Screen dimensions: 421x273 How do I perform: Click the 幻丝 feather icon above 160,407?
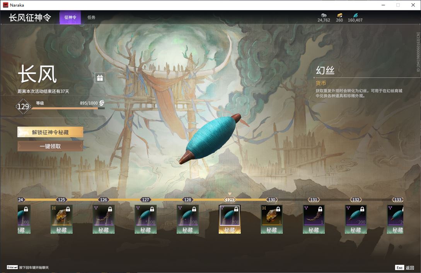tap(355, 15)
